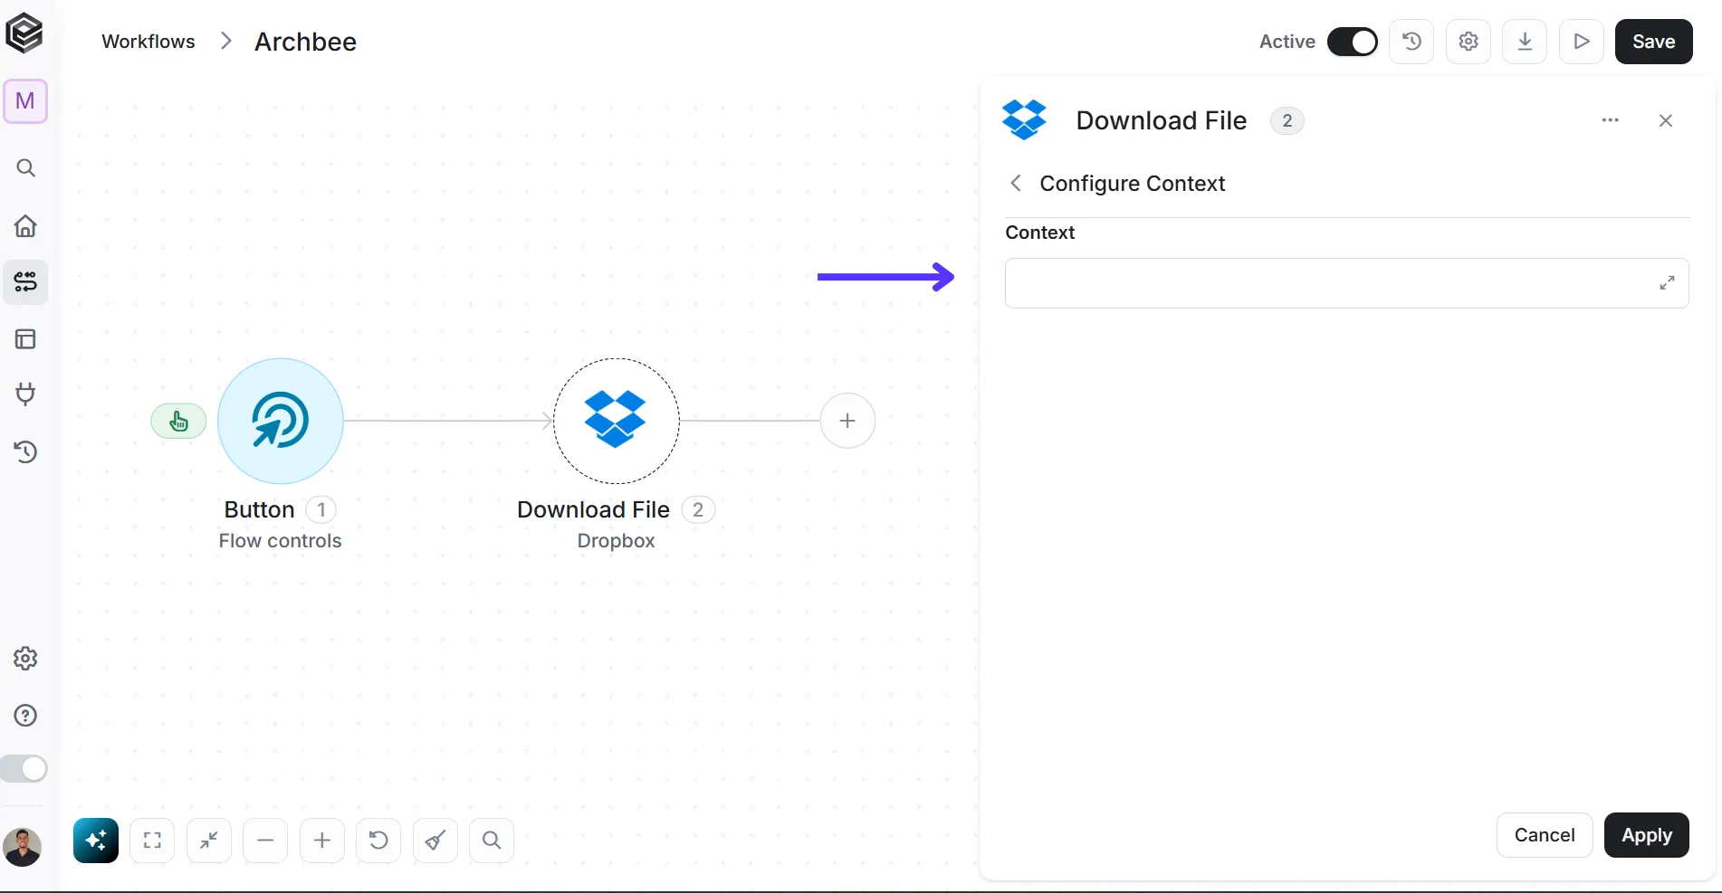Go back from Configure Context
1722x893 pixels.
1016,184
